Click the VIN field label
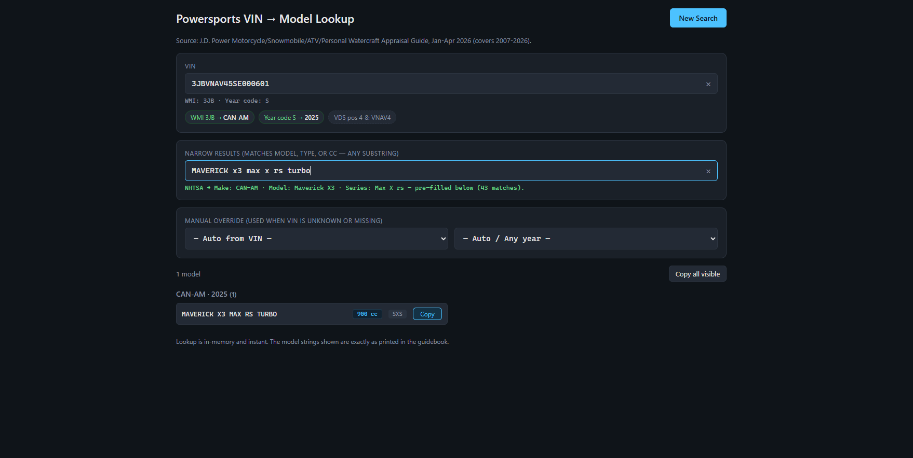 (190, 66)
